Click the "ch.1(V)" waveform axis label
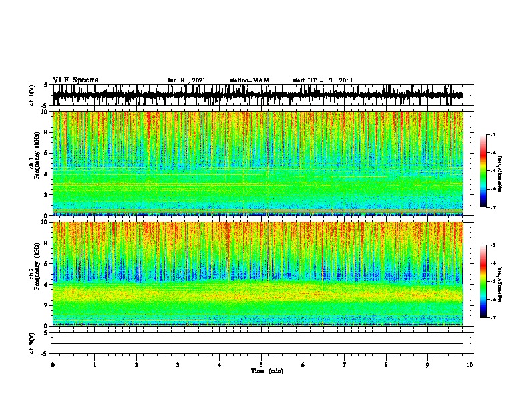Viewport: 529px width, 409px height. pyautogui.click(x=32, y=95)
